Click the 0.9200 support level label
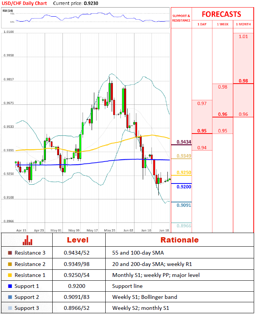The image size is (256, 314). (x=184, y=187)
